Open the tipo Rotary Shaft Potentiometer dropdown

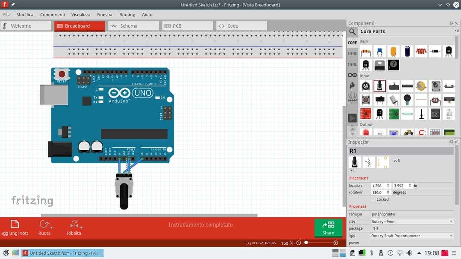point(412,236)
